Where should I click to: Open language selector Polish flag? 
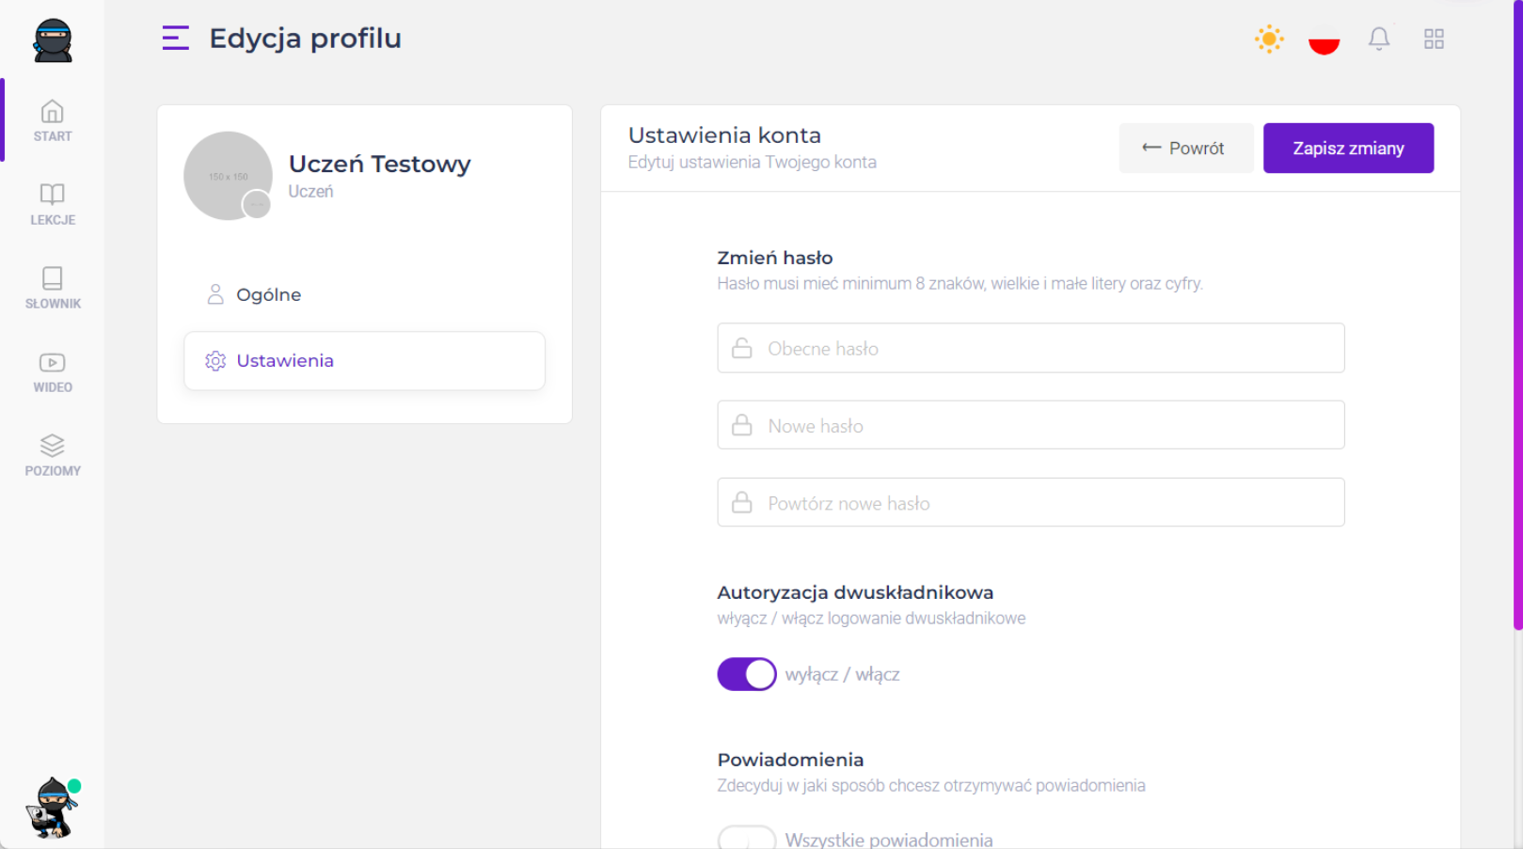[x=1324, y=41]
